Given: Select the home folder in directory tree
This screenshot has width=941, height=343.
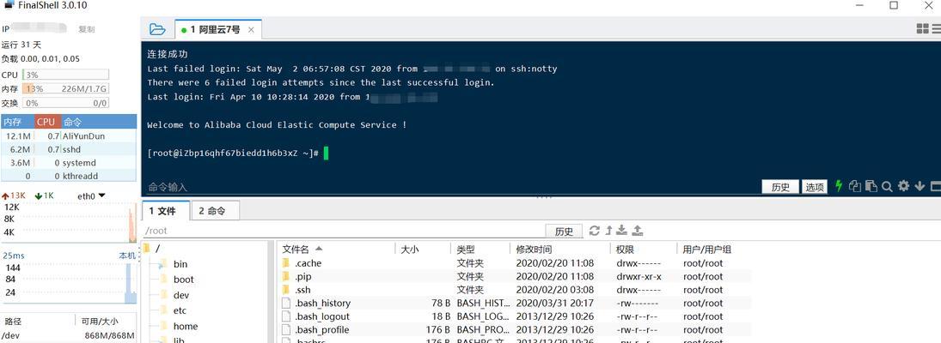Looking at the screenshot, I should pos(186,326).
